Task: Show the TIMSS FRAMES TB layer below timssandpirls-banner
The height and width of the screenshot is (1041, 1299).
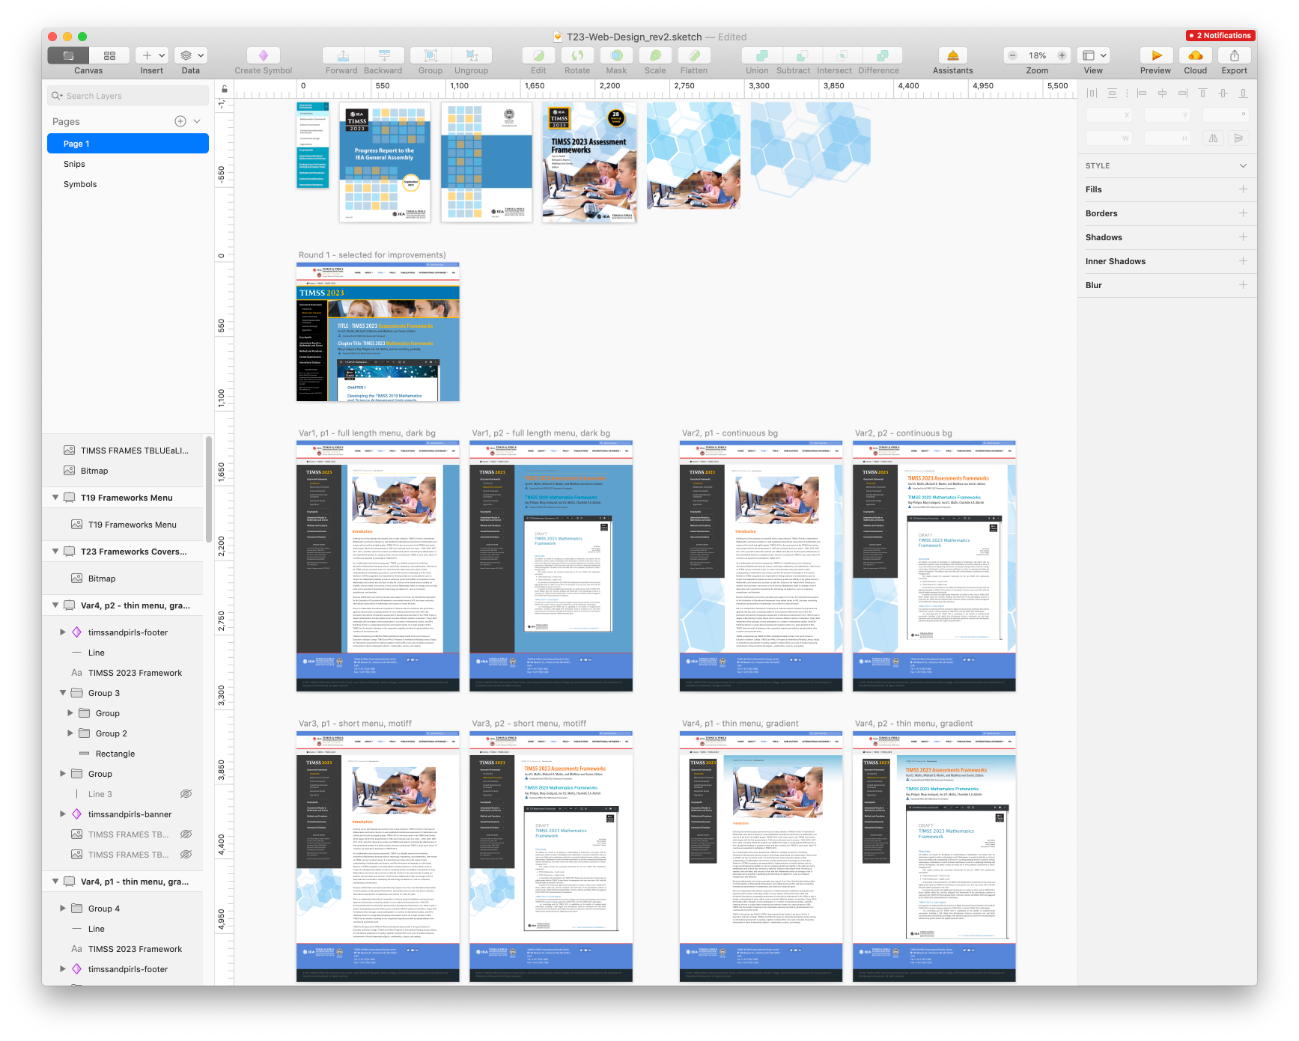Action: click(x=186, y=834)
